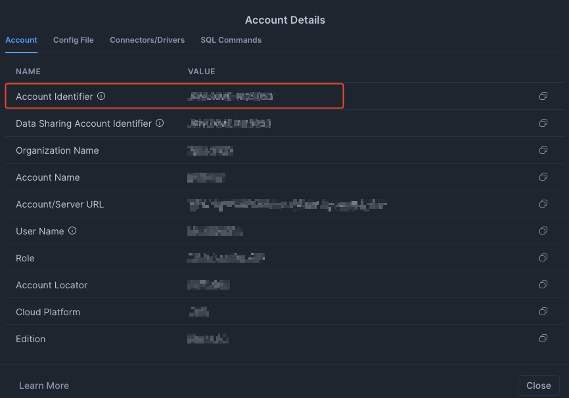The height and width of the screenshot is (398, 569).
Task: Copy the Organization Name value
Action: (543, 150)
